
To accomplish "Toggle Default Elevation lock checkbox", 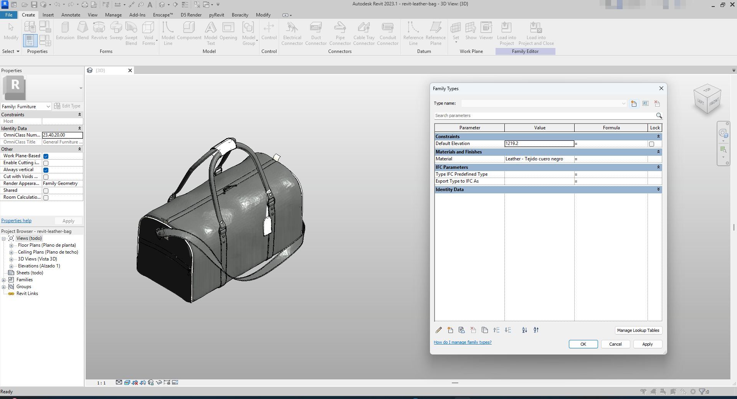I will coord(651,144).
